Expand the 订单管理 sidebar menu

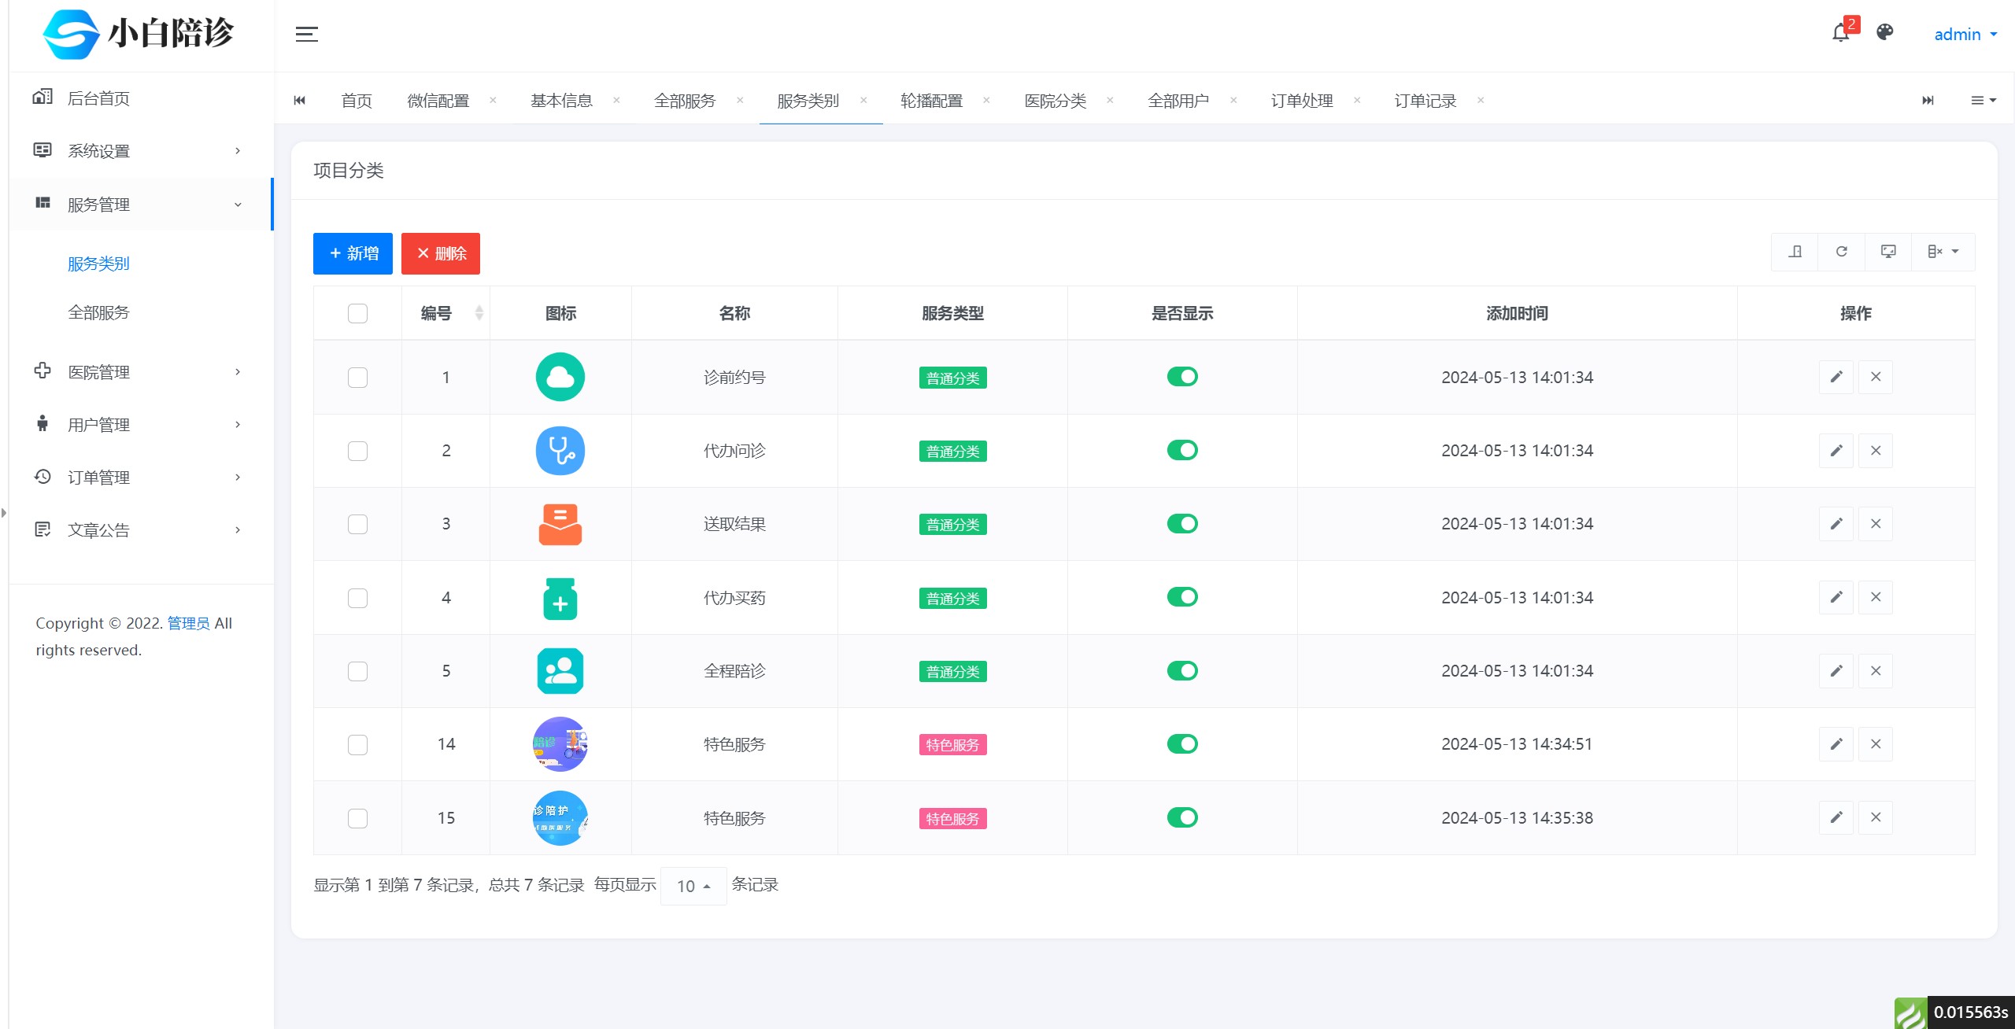click(142, 478)
